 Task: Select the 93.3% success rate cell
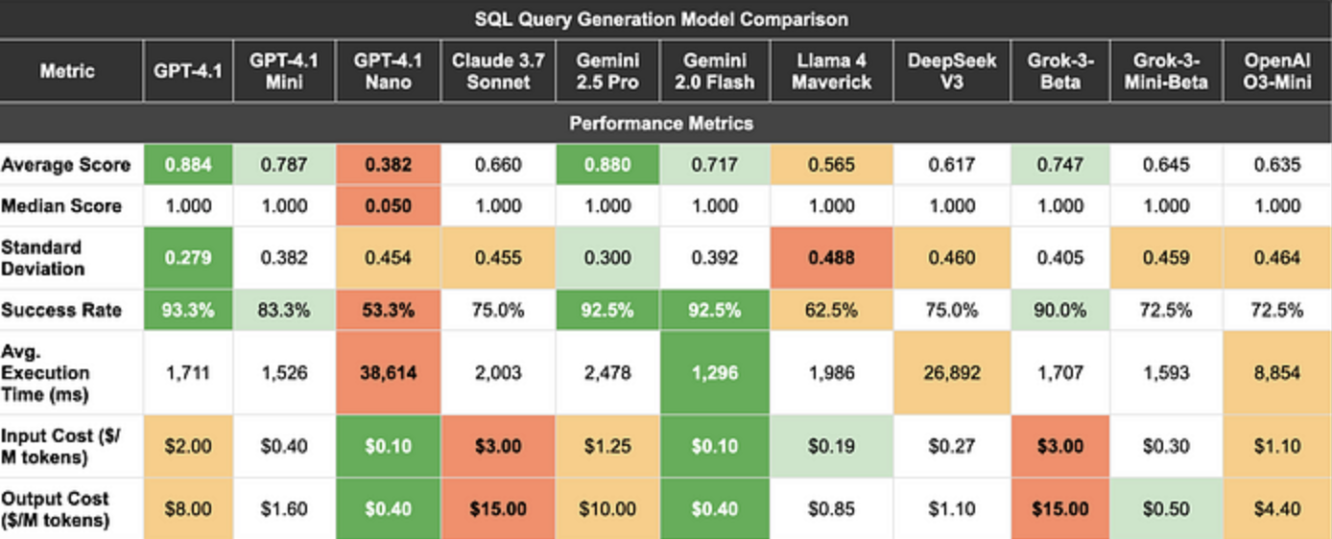(188, 310)
